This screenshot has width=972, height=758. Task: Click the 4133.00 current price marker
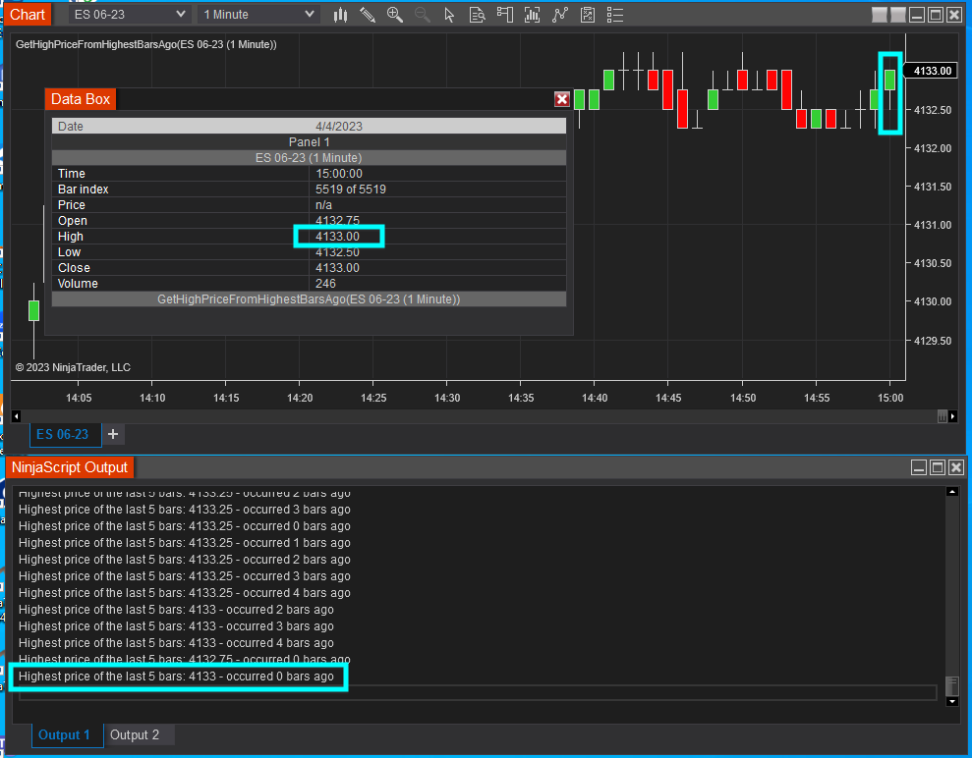point(932,71)
